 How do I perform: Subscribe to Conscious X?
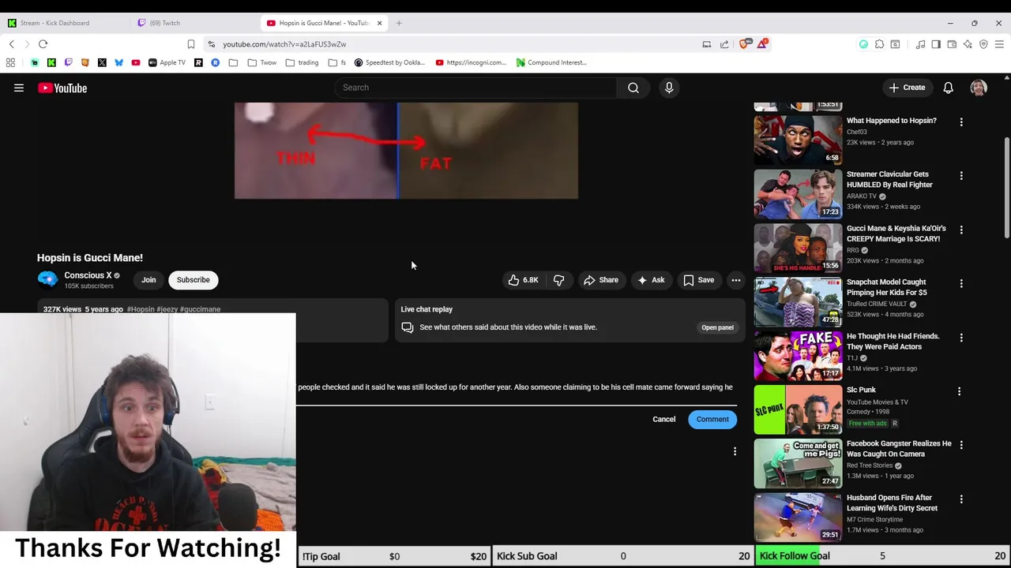tap(193, 280)
